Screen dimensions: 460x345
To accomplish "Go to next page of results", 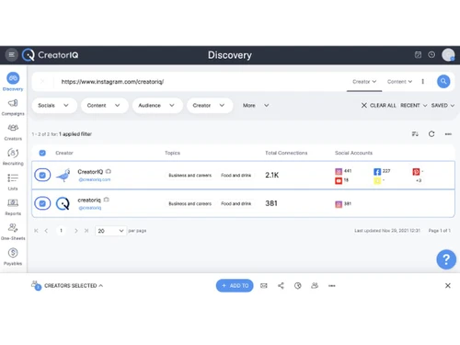I will click(x=76, y=231).
